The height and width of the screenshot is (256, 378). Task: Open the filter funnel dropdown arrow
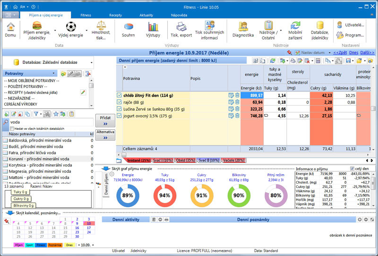[41, 114]
